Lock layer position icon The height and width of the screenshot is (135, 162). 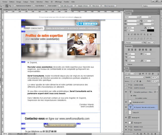coord(137,81)
